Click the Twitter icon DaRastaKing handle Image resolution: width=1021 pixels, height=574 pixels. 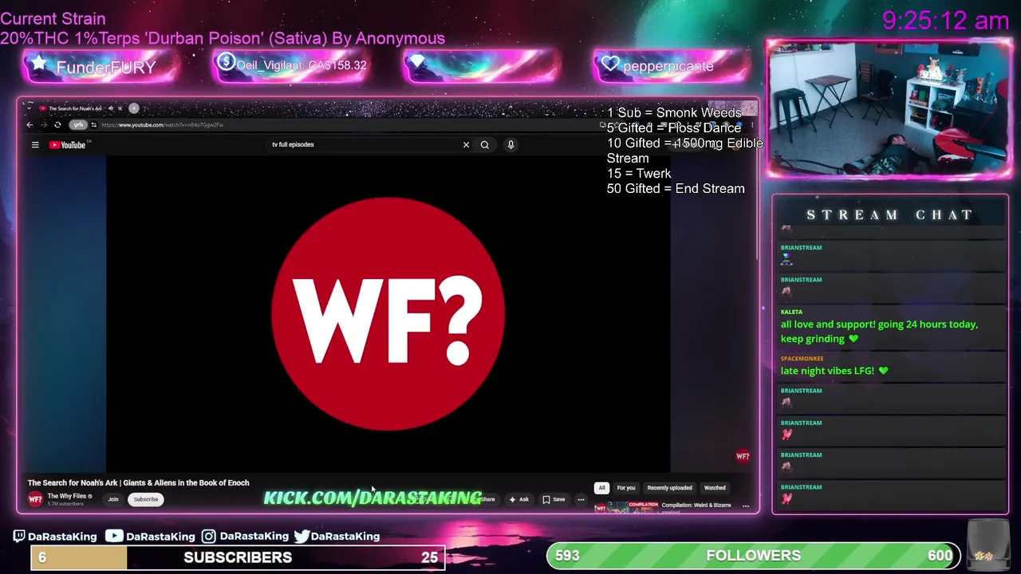coord(337,536)
